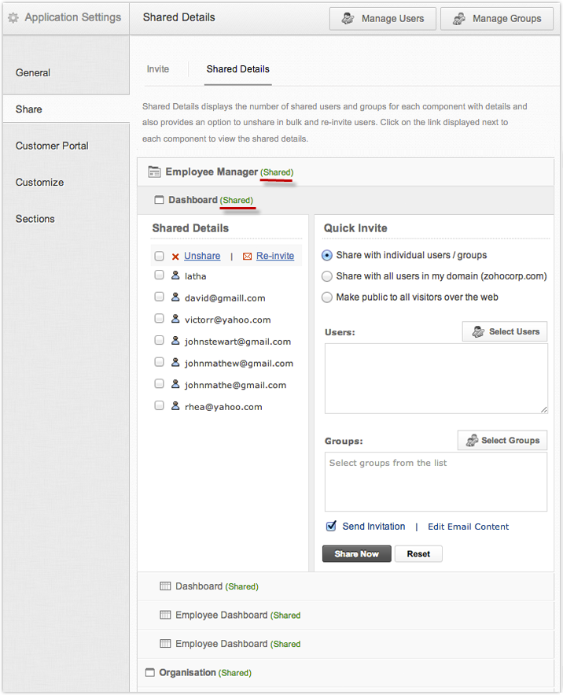Choose Make public to all visitors option
This screenshot has width=563, height=695.
click(x=327, y=298)
